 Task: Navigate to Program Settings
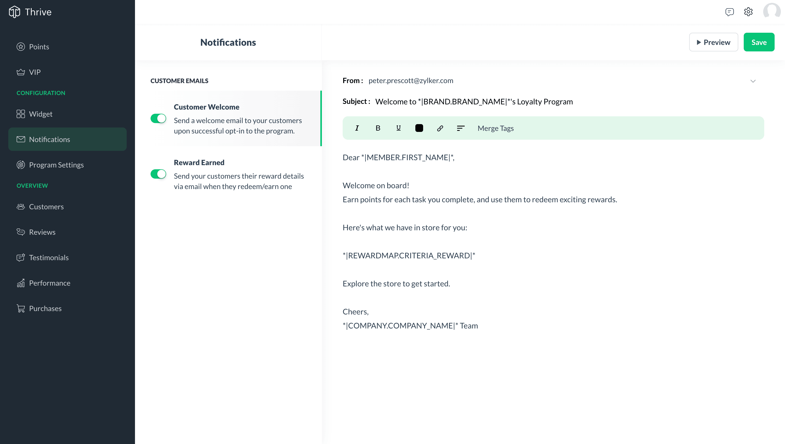click(56, 165)
